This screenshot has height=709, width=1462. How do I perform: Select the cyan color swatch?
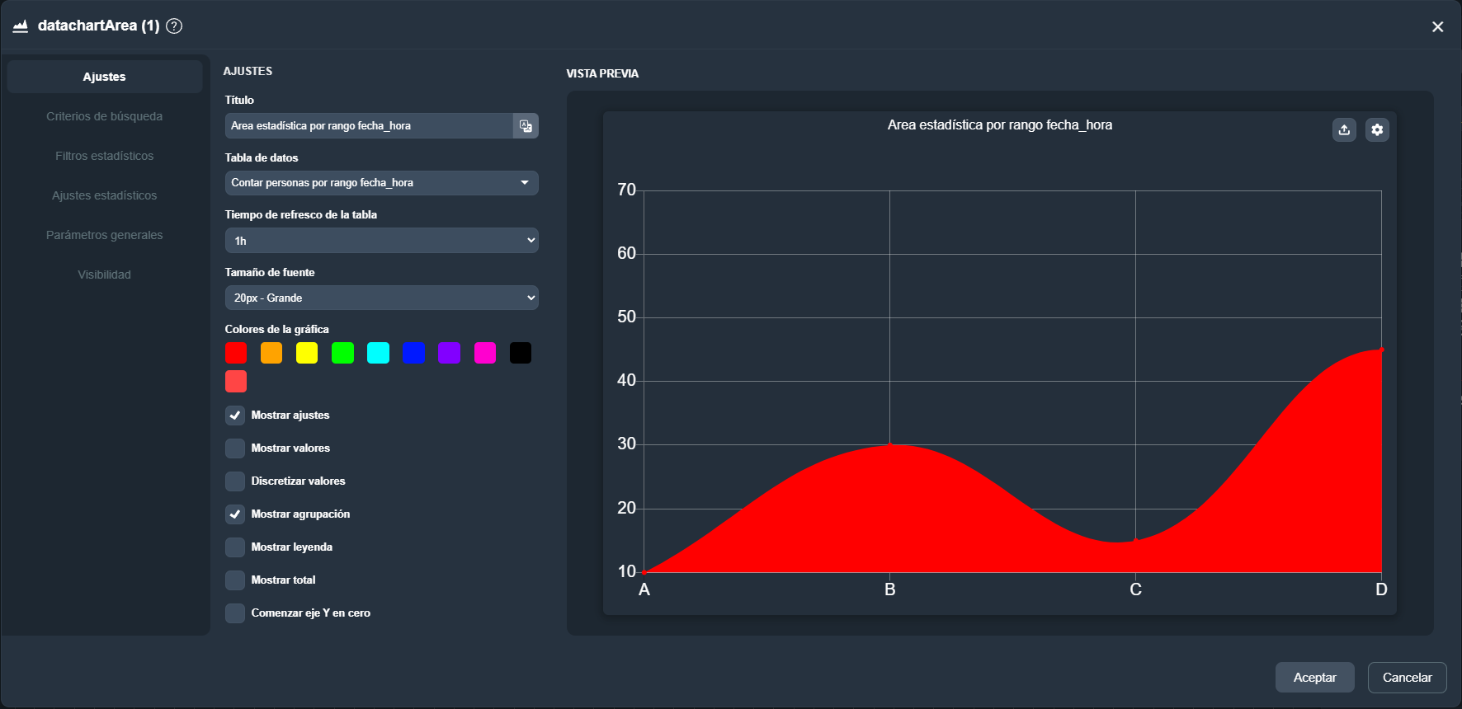point(378,353)
